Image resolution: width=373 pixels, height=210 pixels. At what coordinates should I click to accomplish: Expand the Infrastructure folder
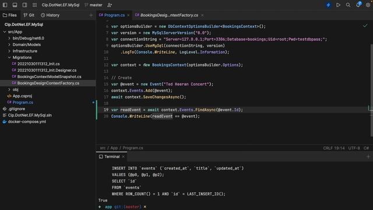click(9, 51)
